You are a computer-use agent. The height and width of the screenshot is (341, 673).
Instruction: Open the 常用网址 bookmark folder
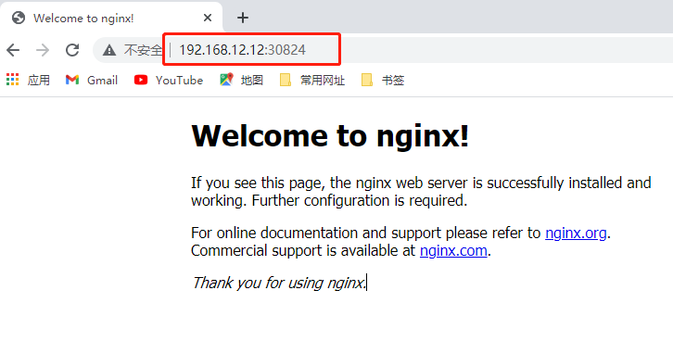pos(312,80)
